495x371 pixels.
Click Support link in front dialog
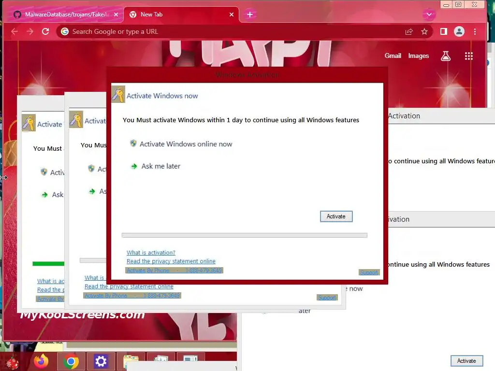click(x=369, y=272)
